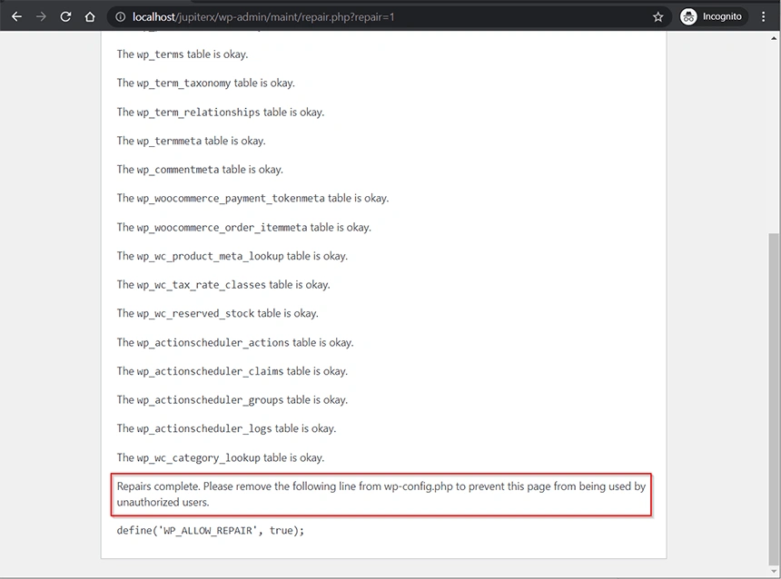Image resolution: width=781 pixels, height=579 pixels.
Task: Click the scrollbar track above the thumb
Action: point(773,136)
